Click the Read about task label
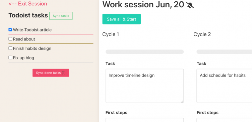The width and height of the screenshot is (252, 122). pos(24,39)
